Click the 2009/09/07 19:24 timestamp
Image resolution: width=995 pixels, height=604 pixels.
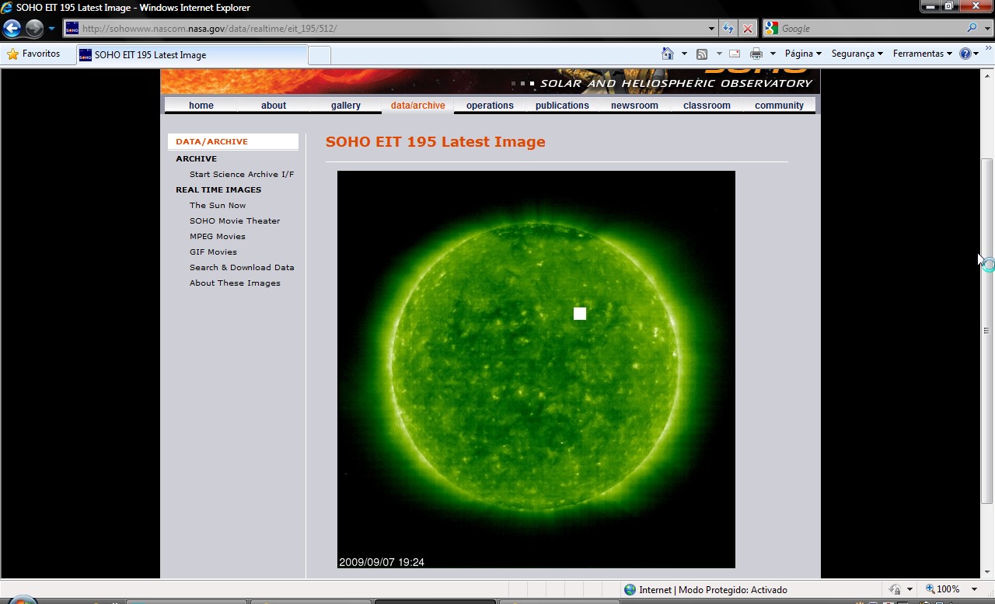click(382, 562)
